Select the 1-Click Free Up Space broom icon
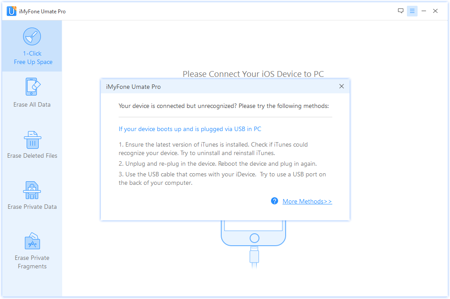This screenshot has height=299, width=450. pos(32,36)
